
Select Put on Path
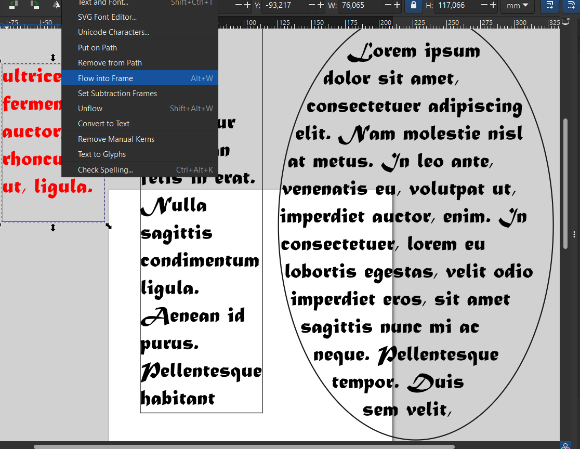point(140,48)
